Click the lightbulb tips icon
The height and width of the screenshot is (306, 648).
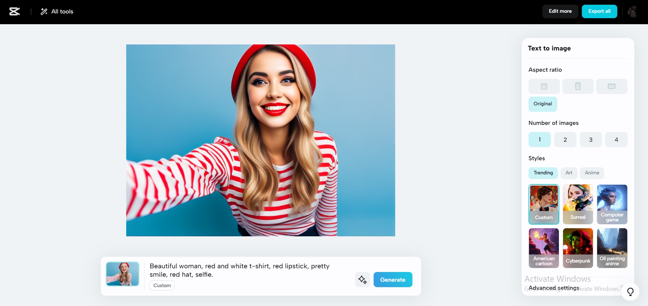click(x=630, y=292)
